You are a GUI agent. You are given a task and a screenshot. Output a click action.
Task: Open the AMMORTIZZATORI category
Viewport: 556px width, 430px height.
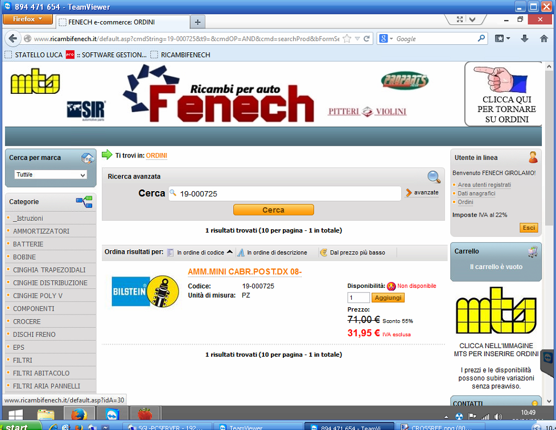pos(41,231)
